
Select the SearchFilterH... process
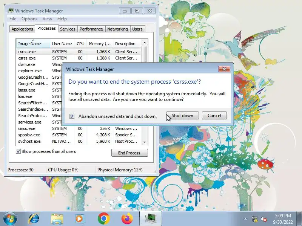[32, 103]
